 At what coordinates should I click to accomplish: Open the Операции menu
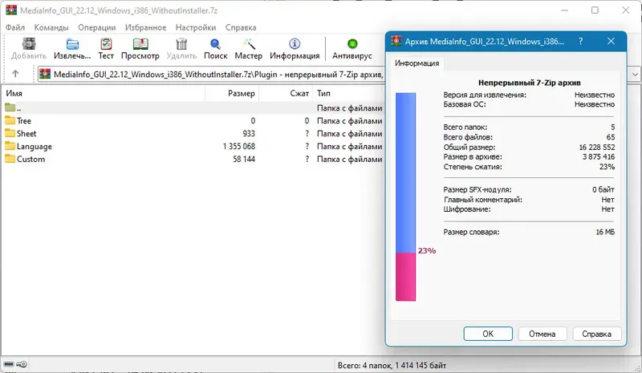tap(96, 27)
